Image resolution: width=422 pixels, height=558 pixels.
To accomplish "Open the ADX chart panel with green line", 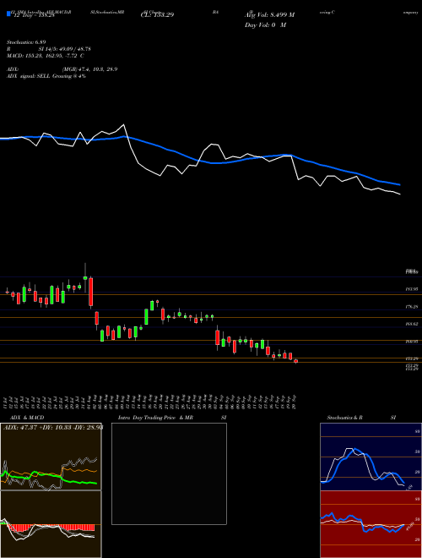I will (x=51, y=457).
